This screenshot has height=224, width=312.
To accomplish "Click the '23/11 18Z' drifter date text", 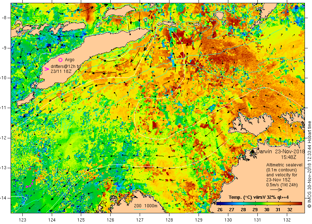I will 60,71.
